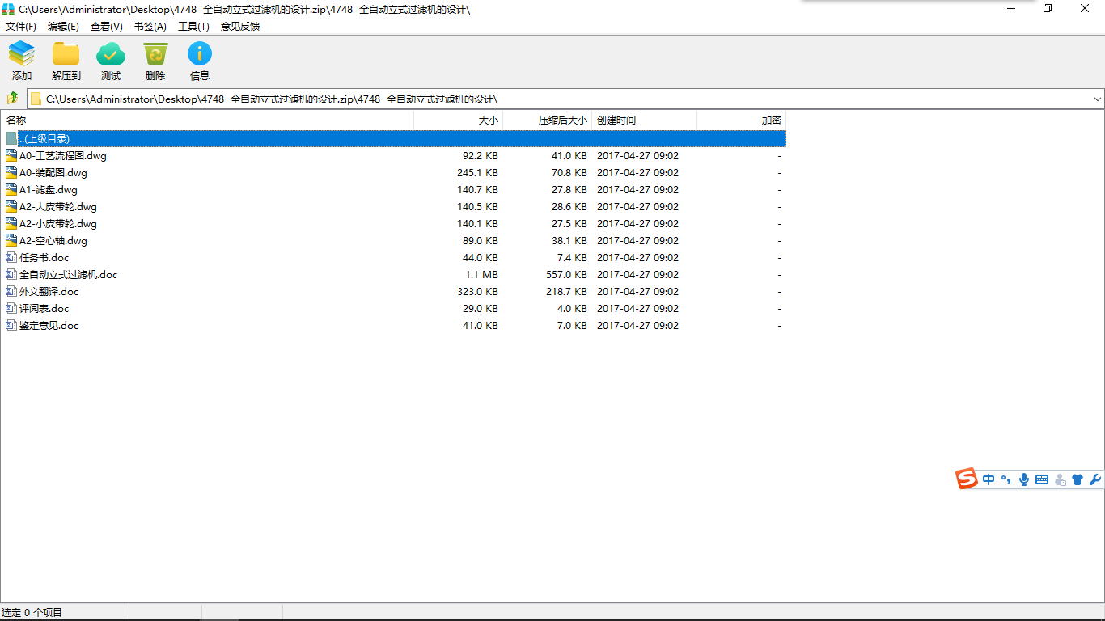
Task: Click the 添加 (Add) toolbar icon
Action: [x=22, y=54]
